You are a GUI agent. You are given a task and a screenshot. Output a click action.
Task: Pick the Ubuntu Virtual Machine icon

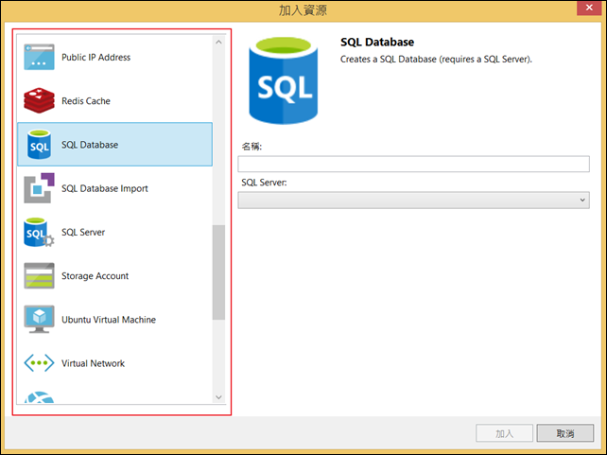click(40, 320)
